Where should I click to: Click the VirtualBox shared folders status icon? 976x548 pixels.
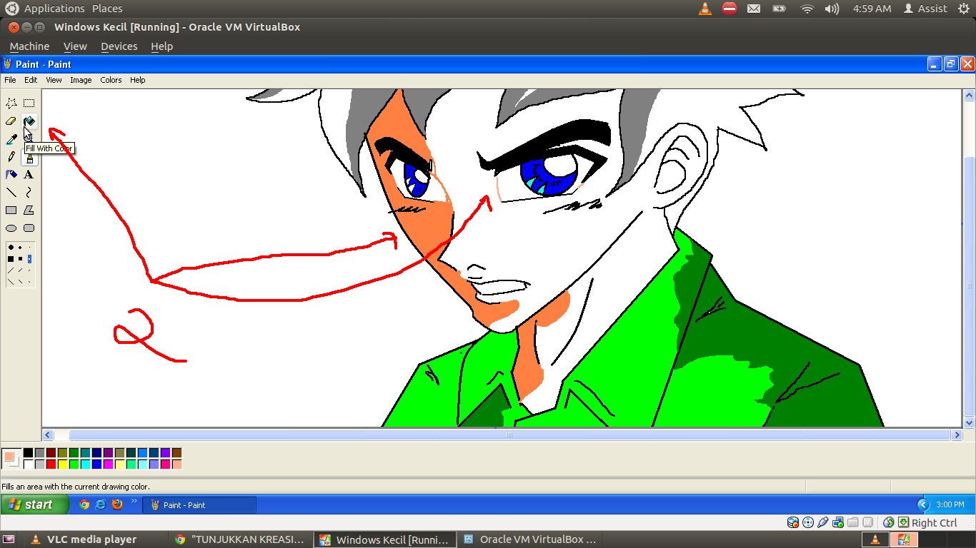pos(853,522)
